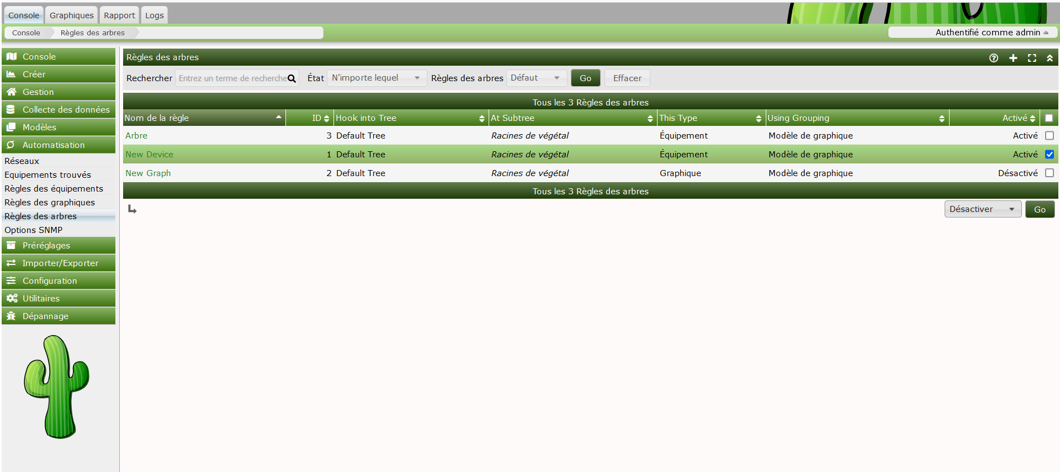Image resolution: width=1060 pixels, height=472 pixels.
Task: Toggle select-all checkbox in table header
Action: pos(1048,118)
